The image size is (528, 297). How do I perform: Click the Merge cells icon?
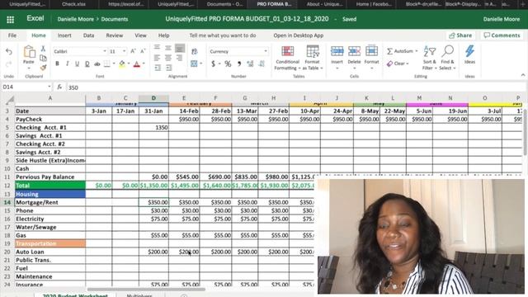pos(194,64)
